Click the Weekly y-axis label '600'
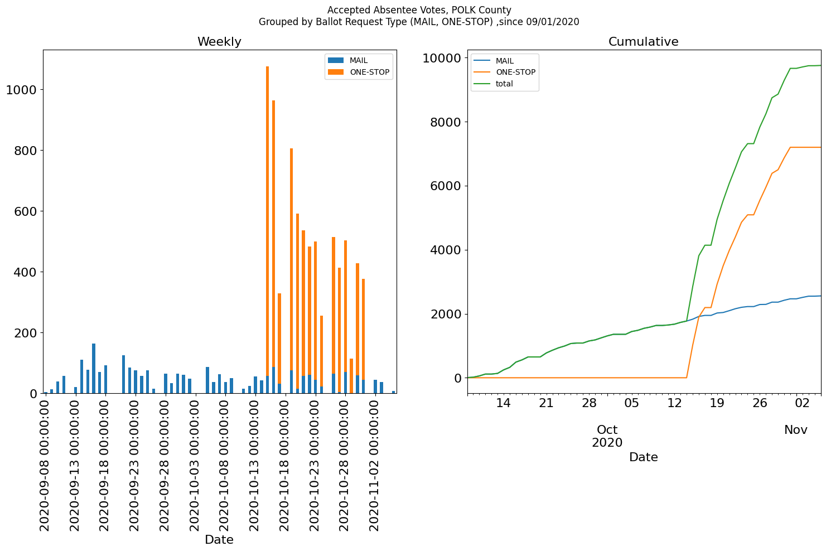Image resolution: width=826 pixels, height=551 pixels. 26,211
